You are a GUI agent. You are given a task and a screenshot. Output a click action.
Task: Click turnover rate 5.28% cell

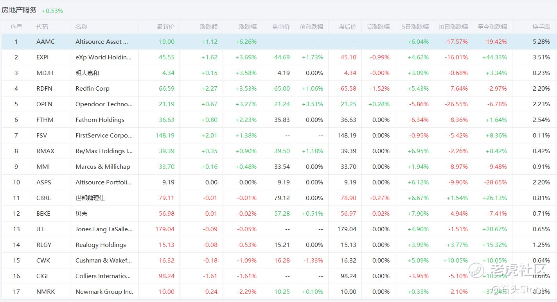[x=541, y=42]
